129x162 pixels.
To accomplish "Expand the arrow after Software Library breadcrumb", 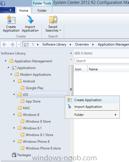I will click(x=70, y=44).
